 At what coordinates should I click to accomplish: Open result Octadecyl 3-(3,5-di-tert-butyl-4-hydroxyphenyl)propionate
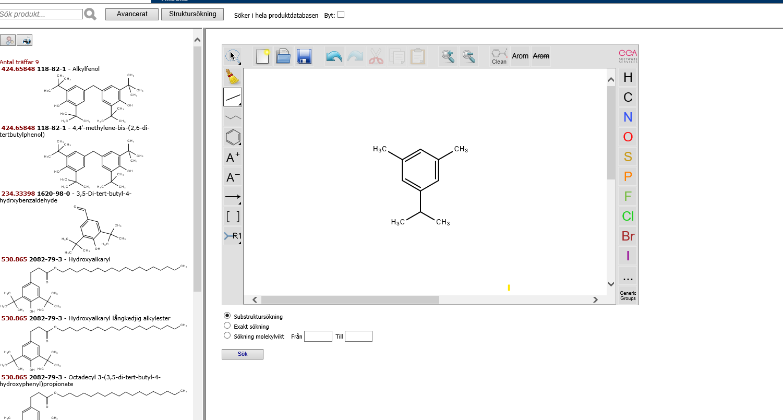click(x=81, y=380)
